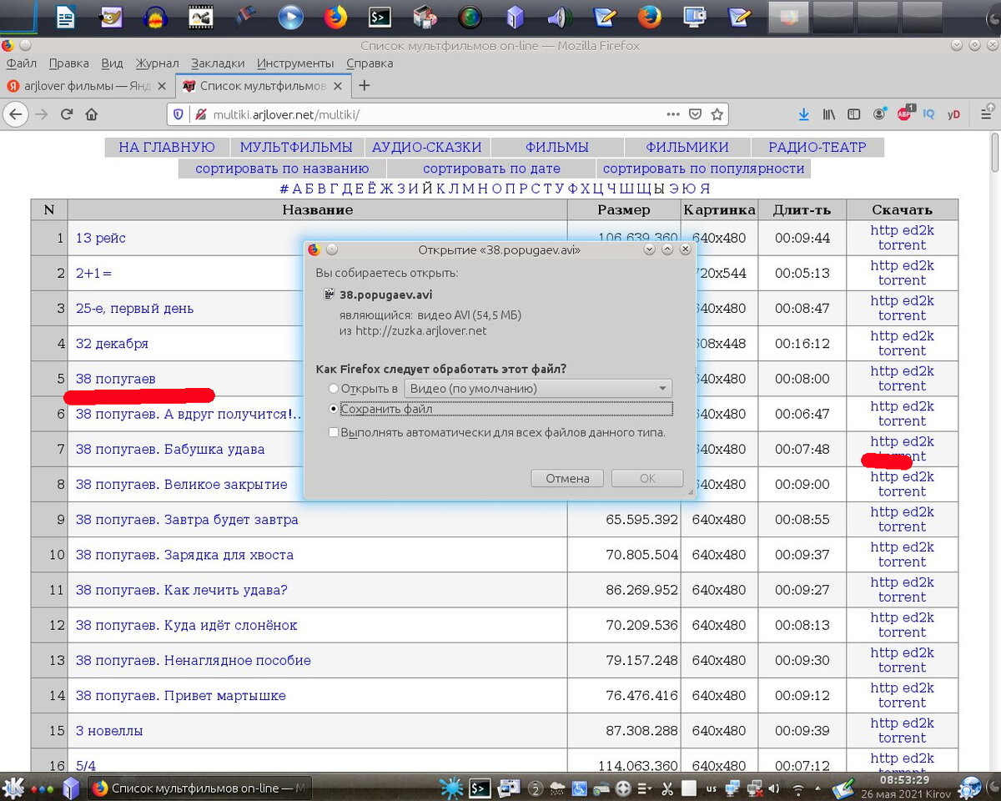The image size is (1001, 801).
Task: Toggle the sidebar view icon
Action: coord(854,114)
